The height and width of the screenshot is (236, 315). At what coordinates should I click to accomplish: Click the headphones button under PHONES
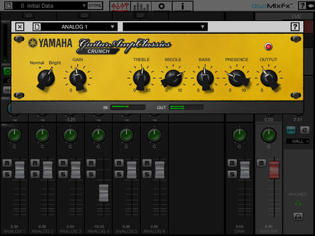[298, 216]
